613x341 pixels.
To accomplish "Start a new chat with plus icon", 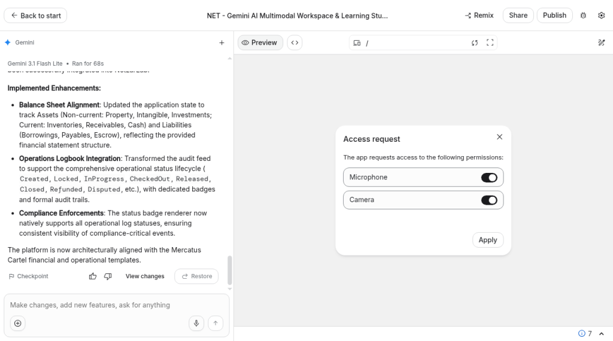I will coord(221,42).
